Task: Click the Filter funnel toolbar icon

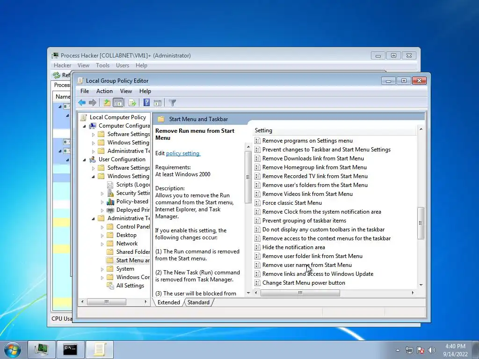Action: (x=172, y=103)
